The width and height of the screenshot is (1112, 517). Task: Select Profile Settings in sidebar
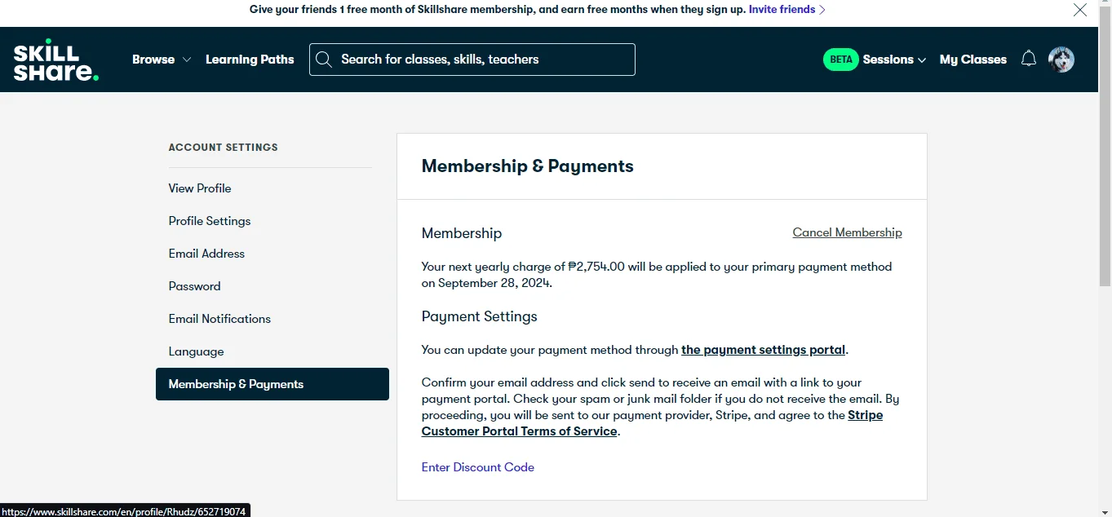(x=210, y=221)
